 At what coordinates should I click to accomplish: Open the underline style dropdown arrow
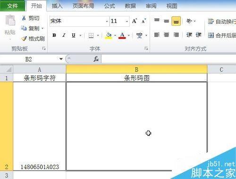80,35
